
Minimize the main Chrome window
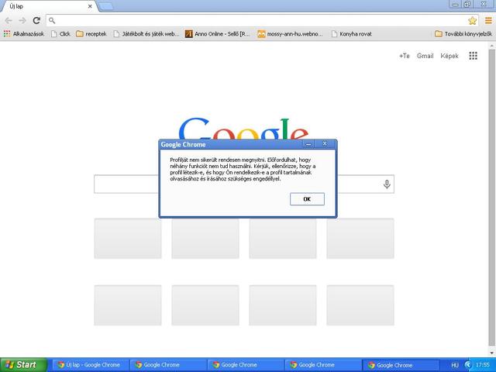click(455, 4)
